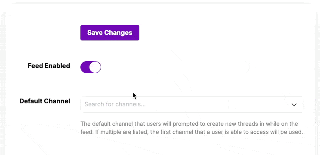This screenshot has height=155, width=320.
Task: Open the Default Channel combo box
Action: click(191, 104)
